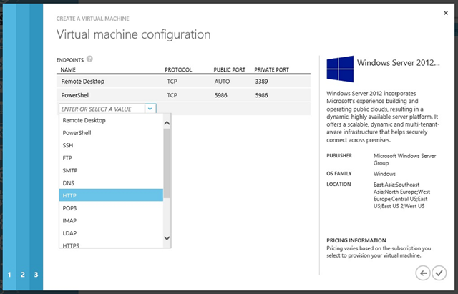
Task: Click the Enter or select a value field
Action: point(102,109)
